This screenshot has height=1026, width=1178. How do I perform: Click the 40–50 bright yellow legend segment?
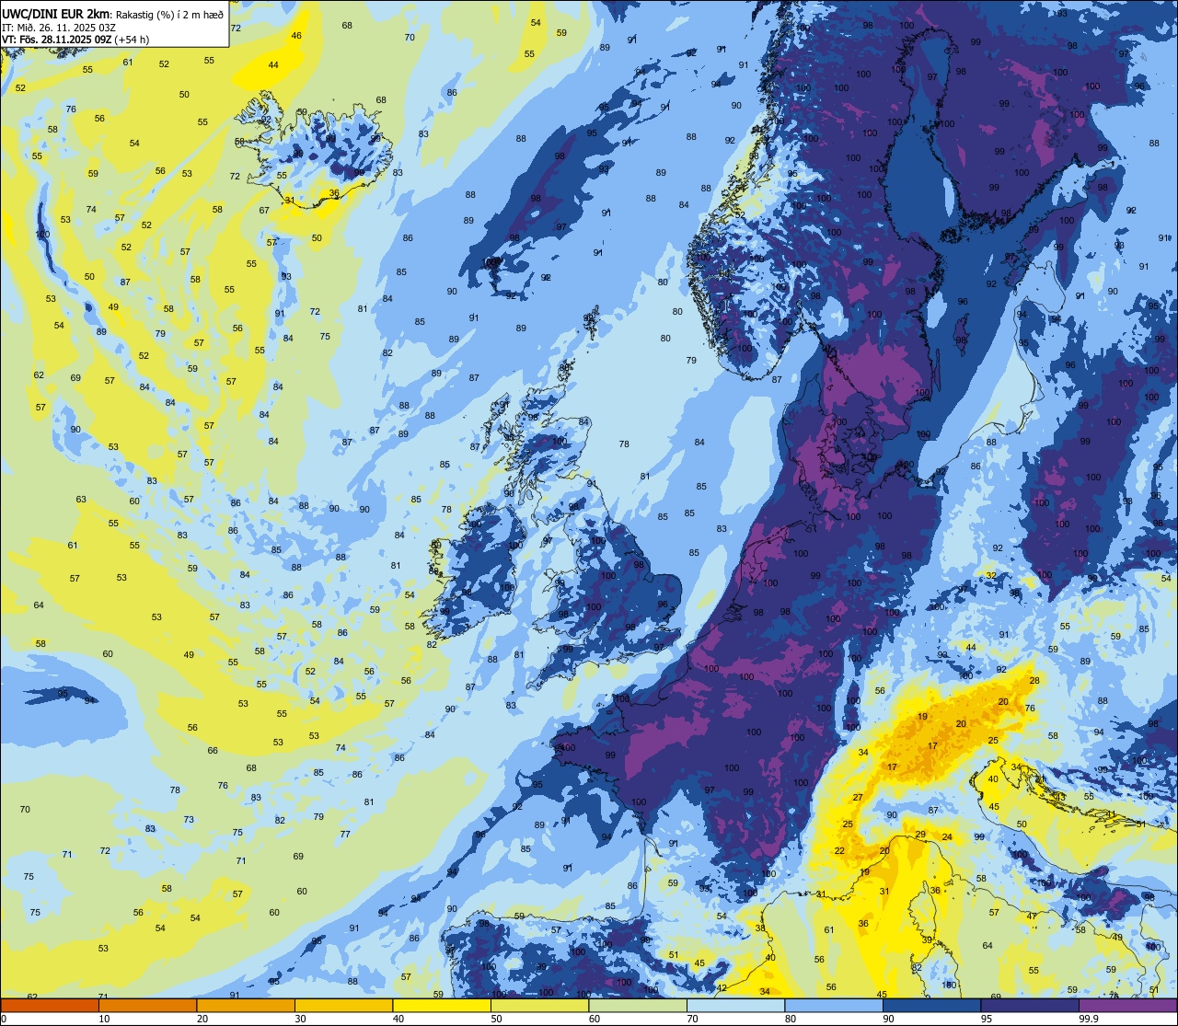point(442,1006)
